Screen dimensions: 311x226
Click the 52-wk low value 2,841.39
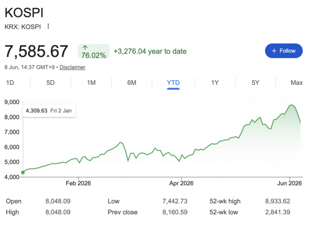(x=278, y=212)
